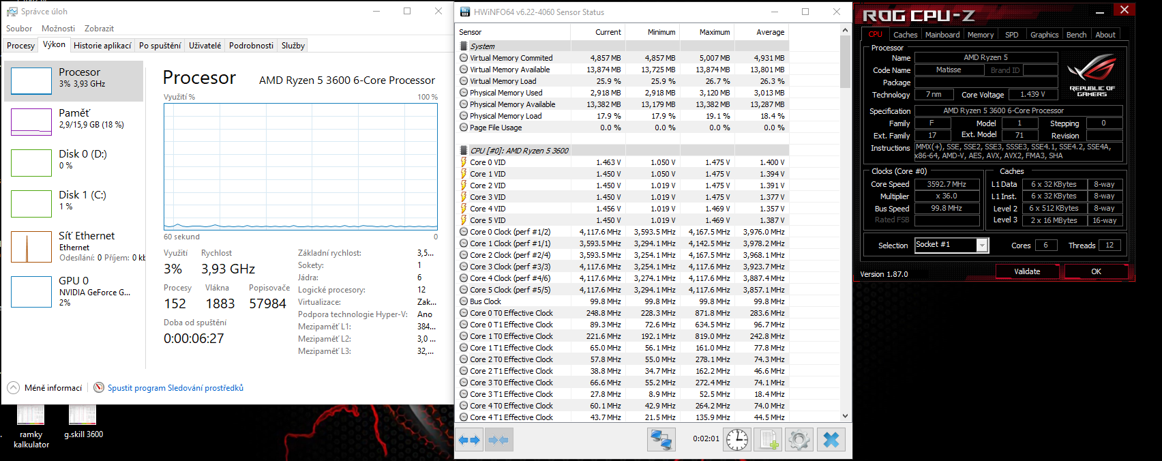Click the CPU [#0] AMD Ryzen 5 3600 group icon
This screenshot has height=461, width=1162.
tap(464, 151)
